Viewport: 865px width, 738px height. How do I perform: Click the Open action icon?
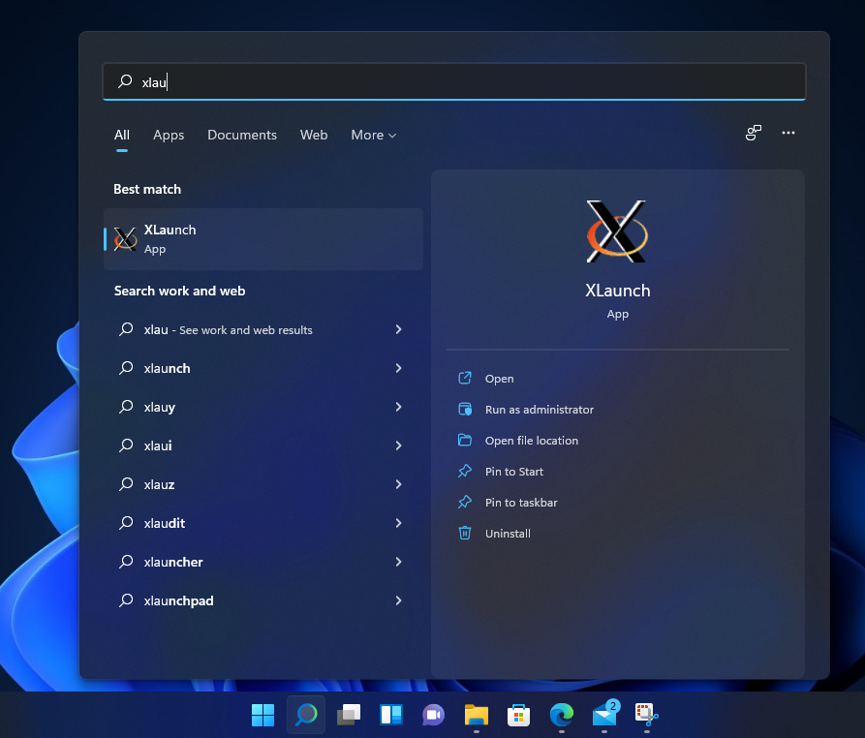pos(465,378)
